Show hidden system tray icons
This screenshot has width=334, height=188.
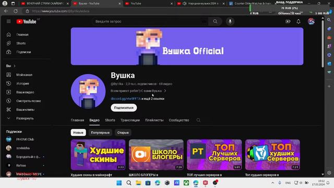click(272, 183)
